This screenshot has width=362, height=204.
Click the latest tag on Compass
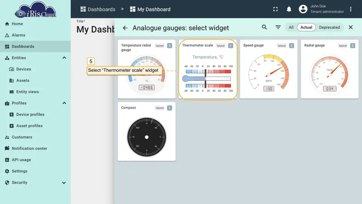tap(160, 108)
